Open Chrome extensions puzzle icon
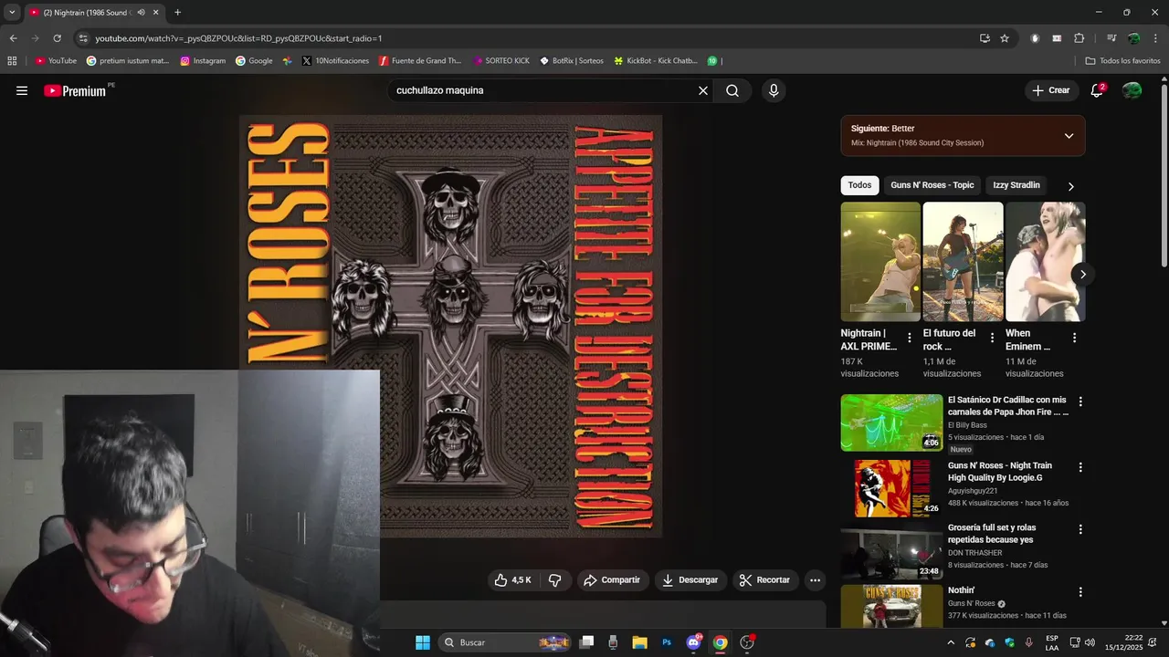Image resolution: width=1169 pixels, height=657 pixels. pos(1079,38)
